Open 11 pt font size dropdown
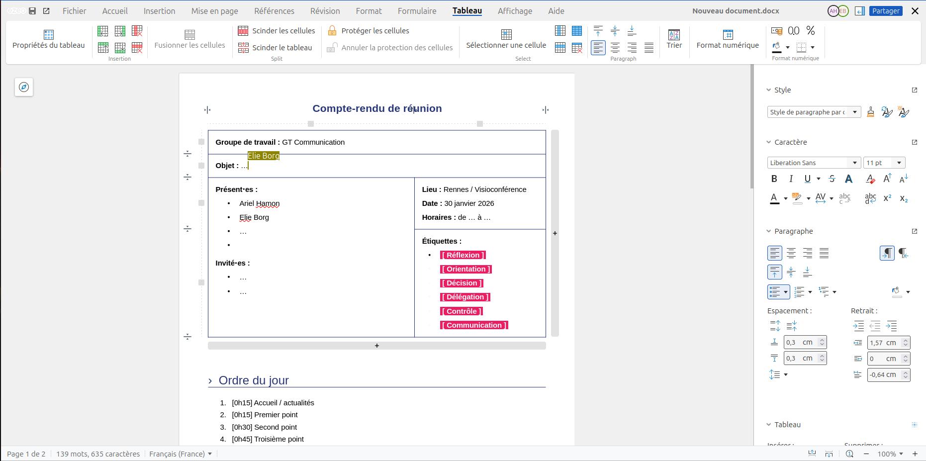The image size is (926, 461). coord(899,163)
